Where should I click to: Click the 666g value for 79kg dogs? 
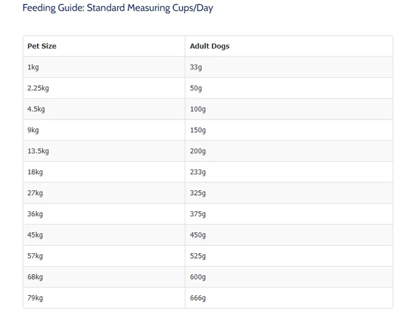pos(198,297)
